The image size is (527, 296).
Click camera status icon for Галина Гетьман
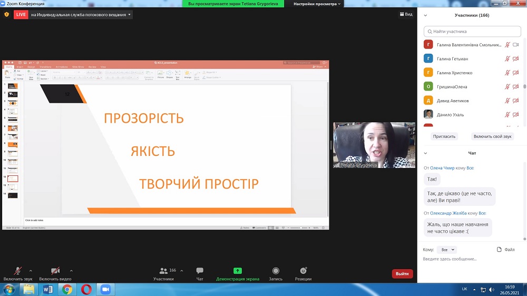tap(515, 59)
